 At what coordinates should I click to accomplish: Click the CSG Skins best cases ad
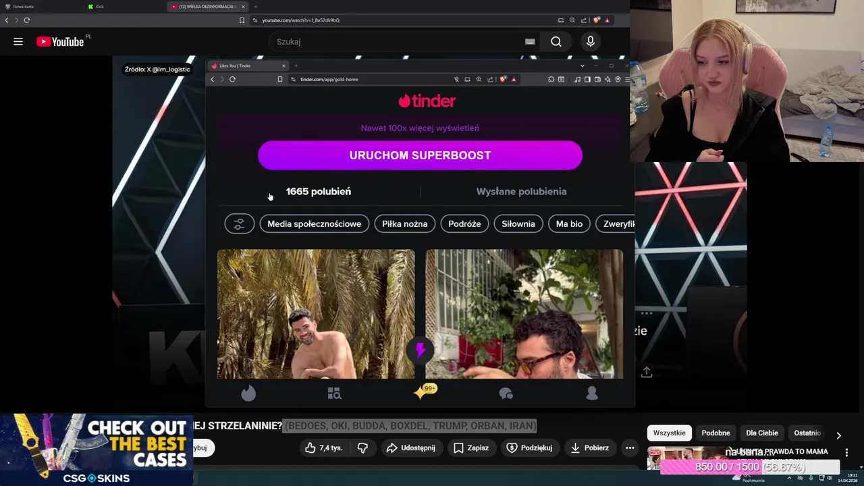[97, 450]
